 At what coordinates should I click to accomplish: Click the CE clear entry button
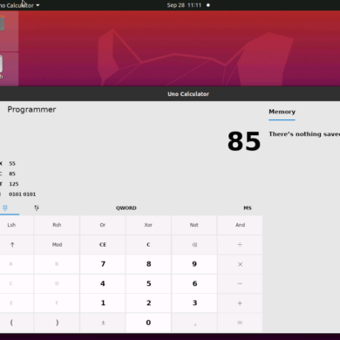103,245
